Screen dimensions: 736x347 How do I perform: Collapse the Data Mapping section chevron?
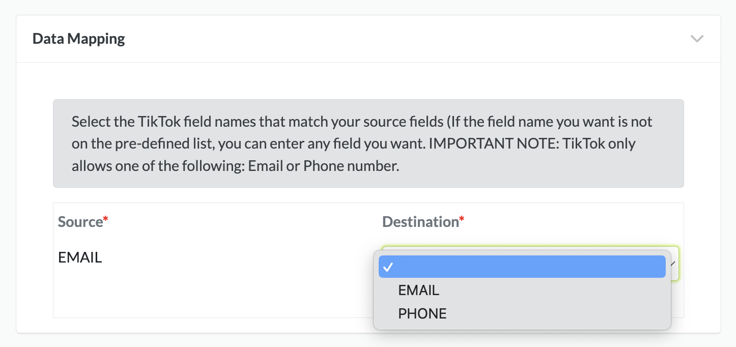(697, 39)
